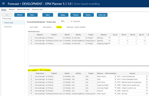Image resolution: width=149 pixels, height=96 pixels.
Task: Click the Edit... button
Action: [x=63, y=21]
